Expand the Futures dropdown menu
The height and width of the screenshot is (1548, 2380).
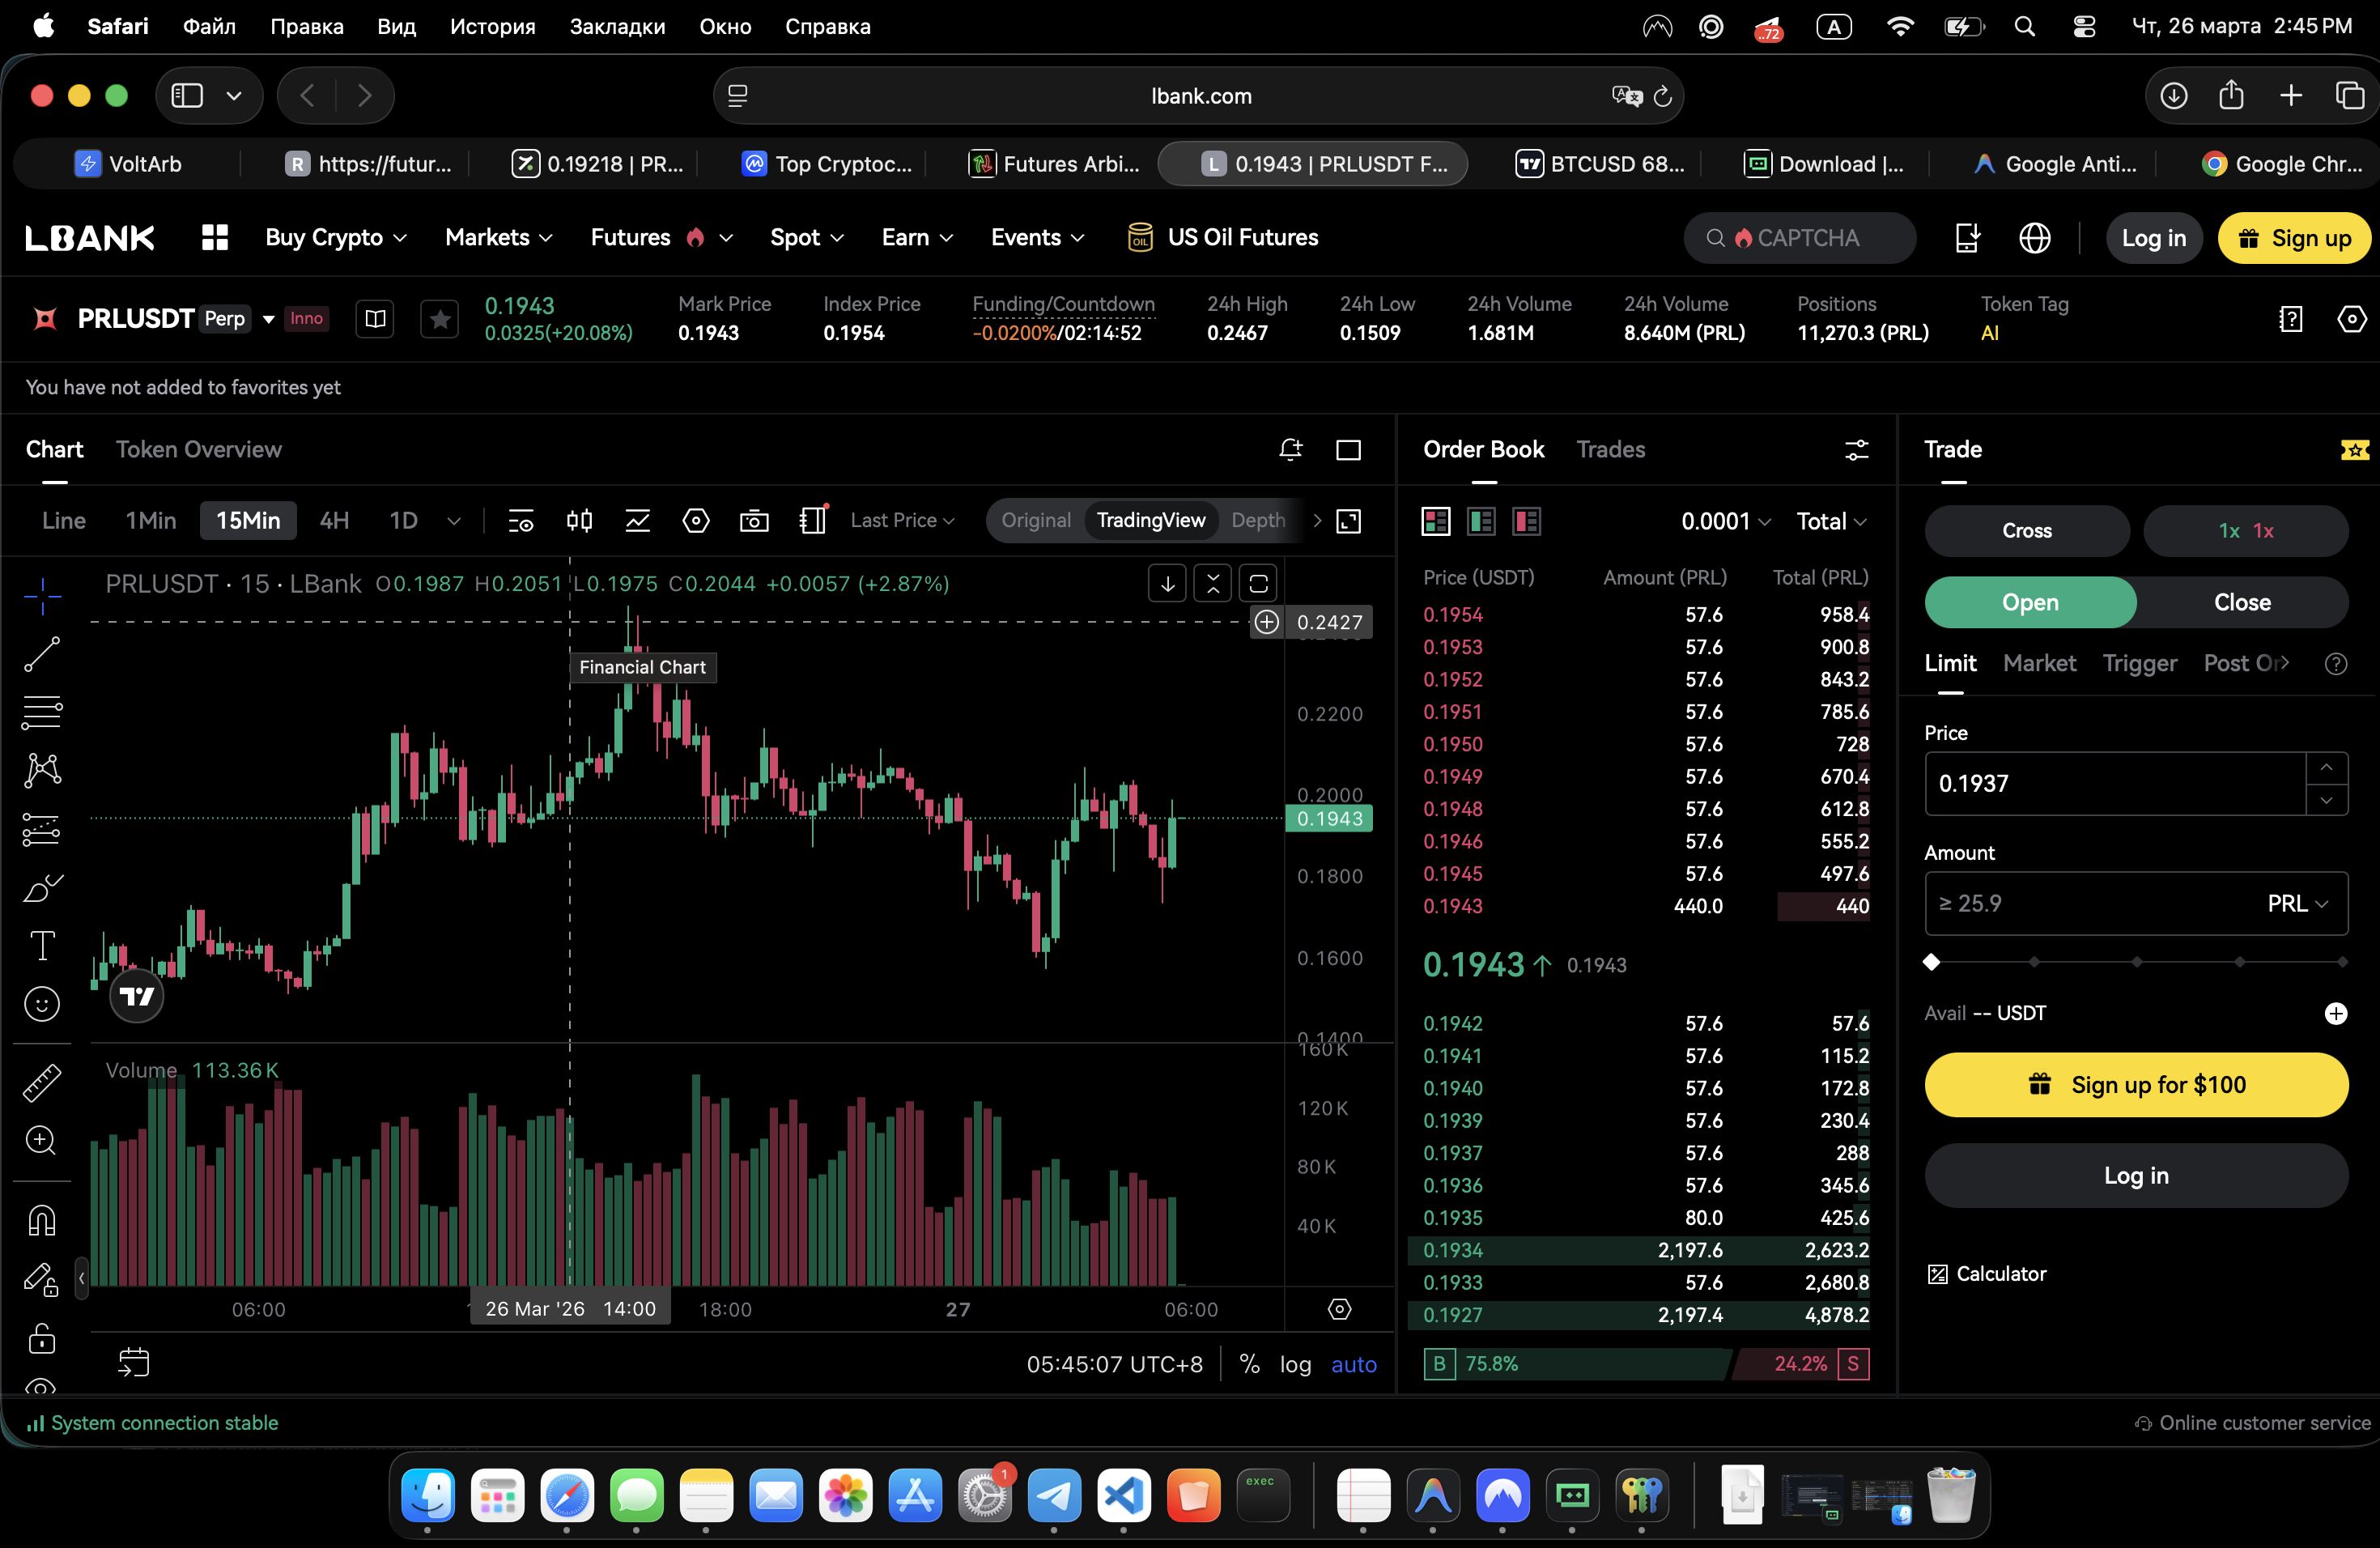(662, 238)
